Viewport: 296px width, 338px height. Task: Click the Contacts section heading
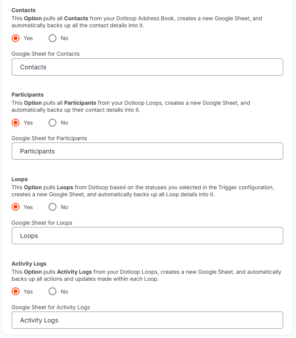[x=23, y=10]
